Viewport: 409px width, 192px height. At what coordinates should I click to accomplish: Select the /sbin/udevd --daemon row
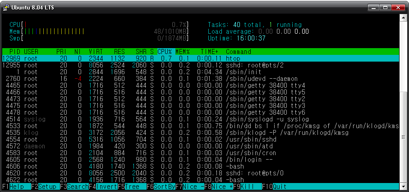pos(201,79)
